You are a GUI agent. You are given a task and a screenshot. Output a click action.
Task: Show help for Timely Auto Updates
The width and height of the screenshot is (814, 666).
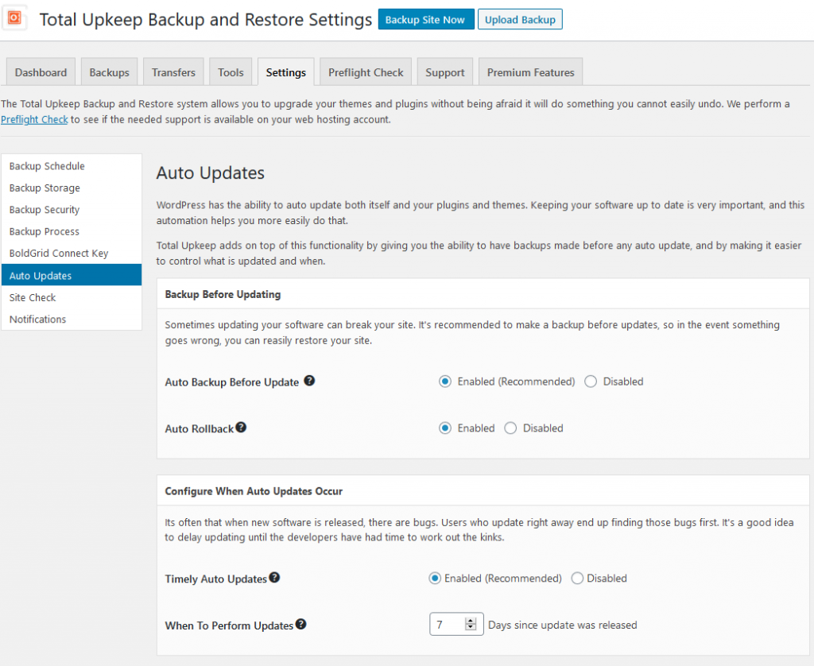(274, 577)
